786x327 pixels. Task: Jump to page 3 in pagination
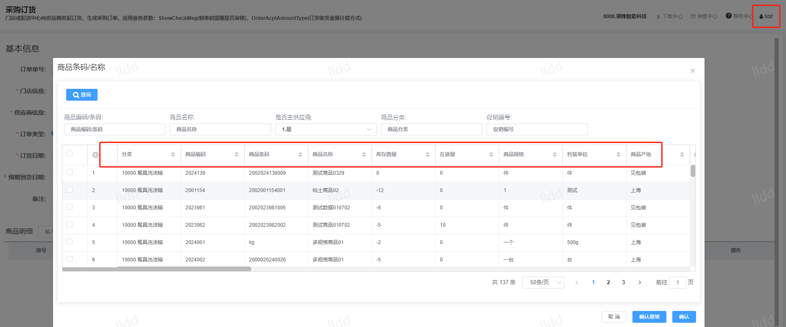click(623, 282)
